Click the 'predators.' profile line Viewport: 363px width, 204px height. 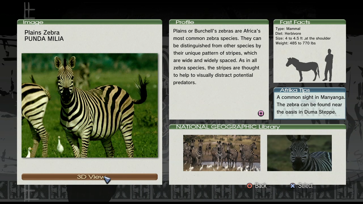(185, 82)
